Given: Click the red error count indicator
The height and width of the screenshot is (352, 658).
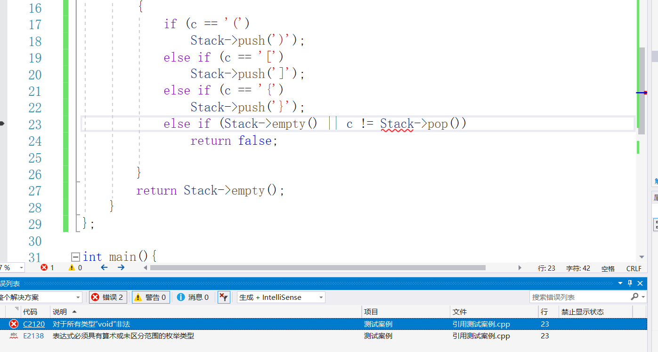Looking at the screenshot, I should pos(47,267).
